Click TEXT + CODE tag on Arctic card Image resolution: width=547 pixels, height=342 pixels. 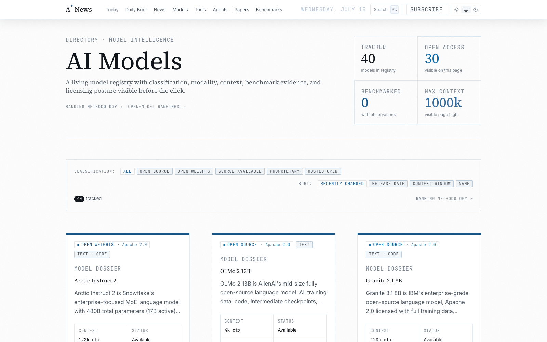point(92,254)
